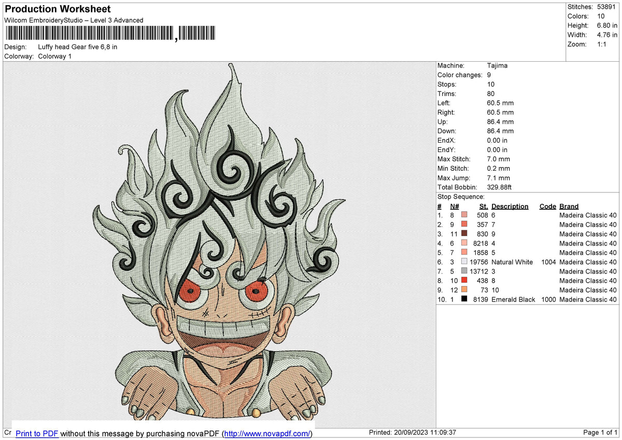Click 'Madeira Classic 40' in row 1
This screenshot has height=440, width=622.
[x=588, y=215]
